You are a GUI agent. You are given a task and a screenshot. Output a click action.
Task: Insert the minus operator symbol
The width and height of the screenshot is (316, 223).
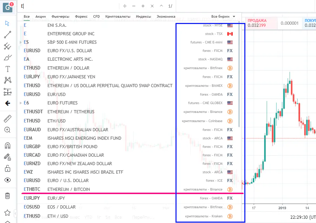pyautogui.click(x=134, y=6)
